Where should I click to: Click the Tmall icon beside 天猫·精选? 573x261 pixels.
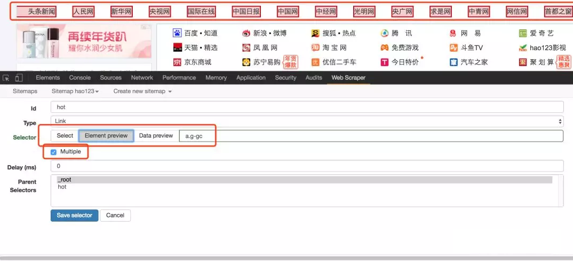point(177,48)
